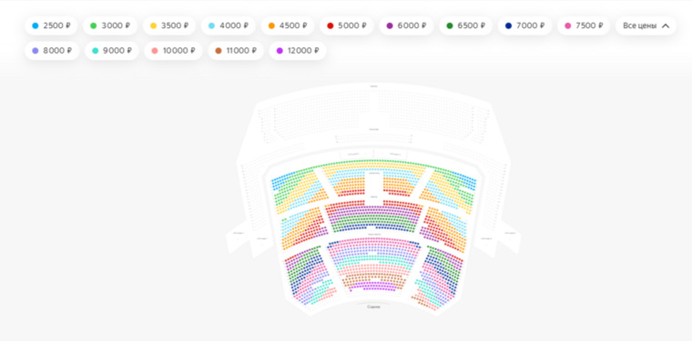Pick the 6500 ₽ dark green filter
The height and width of the screenshot is (341, 692).
(465, 26)
